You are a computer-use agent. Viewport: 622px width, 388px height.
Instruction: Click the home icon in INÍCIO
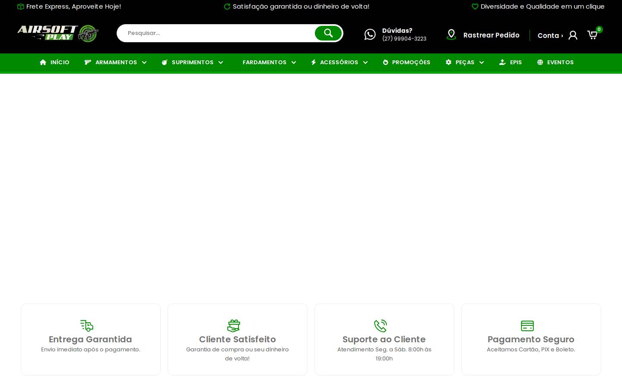click(43, 63)
